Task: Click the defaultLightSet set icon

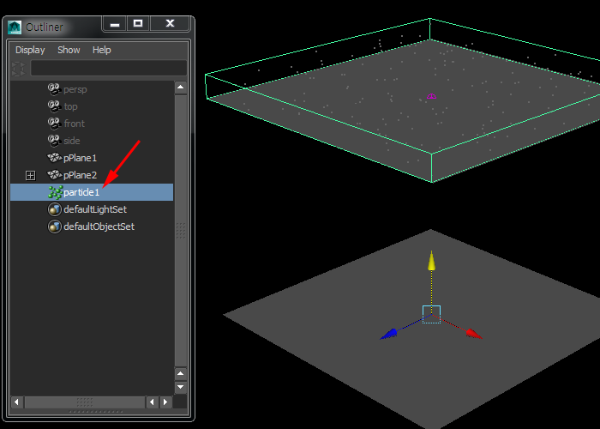Action: pos(55,209)
